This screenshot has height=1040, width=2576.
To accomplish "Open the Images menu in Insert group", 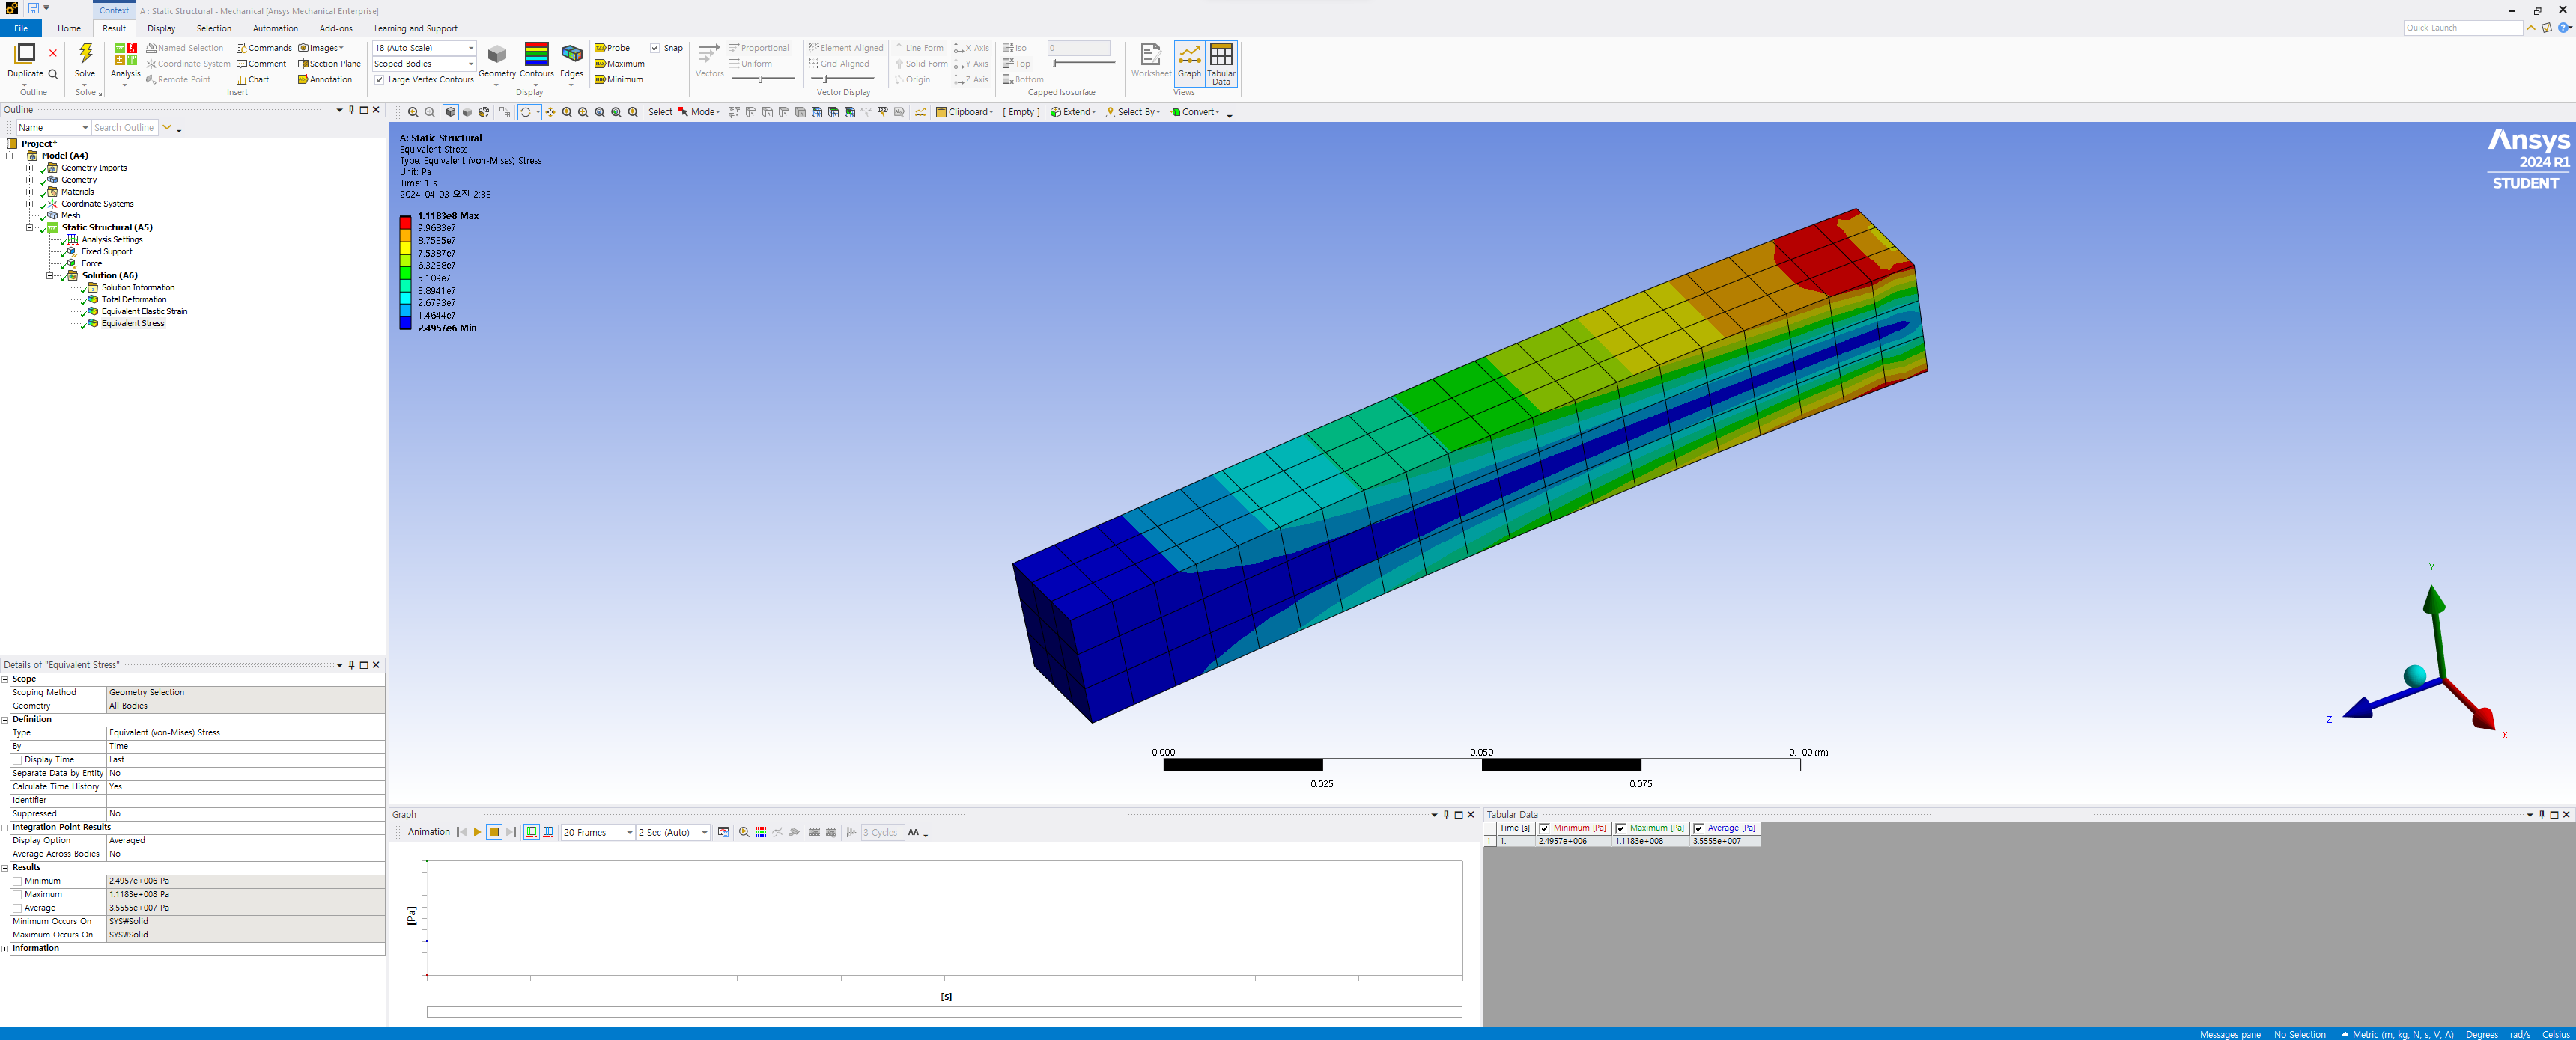I will point(321,48).
